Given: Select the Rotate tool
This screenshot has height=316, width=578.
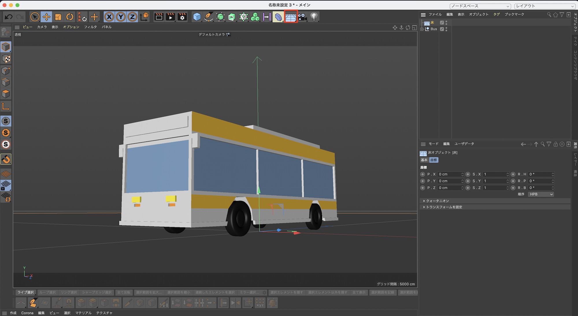Looking at the screenshot, I should [x=70, y=17].
